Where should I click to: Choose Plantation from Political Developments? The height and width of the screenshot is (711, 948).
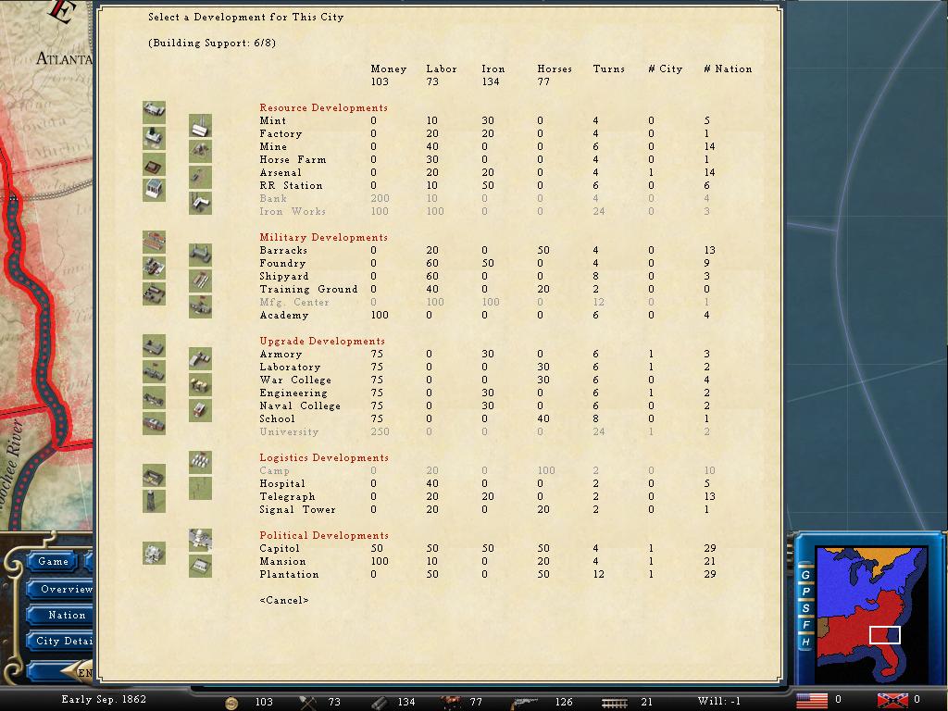click(289, 574)
